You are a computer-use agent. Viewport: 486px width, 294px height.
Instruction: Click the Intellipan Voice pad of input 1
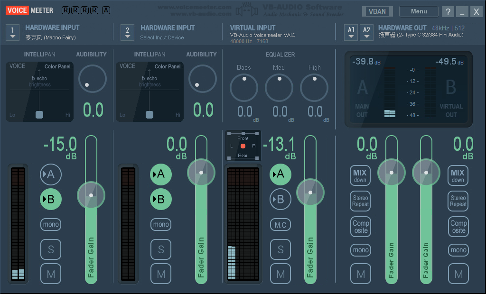[x=40, y=92]
